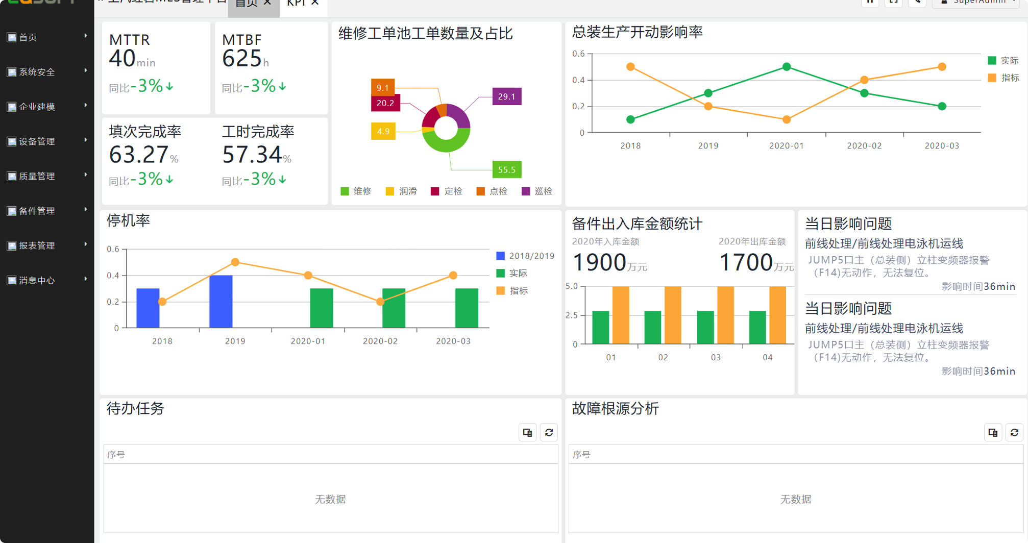Open the SuperAdmin user dropdown

[977, 3]
